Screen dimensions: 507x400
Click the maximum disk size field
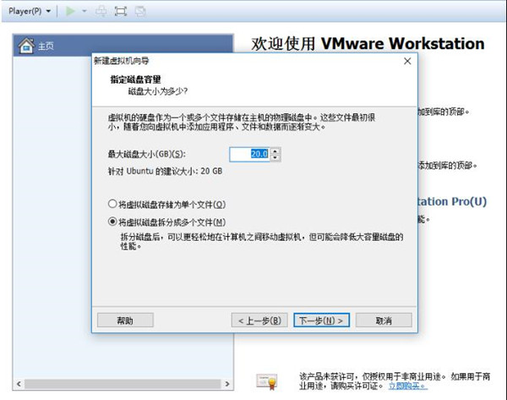(249, 154)
